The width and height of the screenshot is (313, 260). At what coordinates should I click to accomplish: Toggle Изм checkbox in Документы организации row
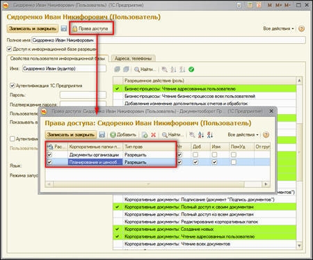214,154
